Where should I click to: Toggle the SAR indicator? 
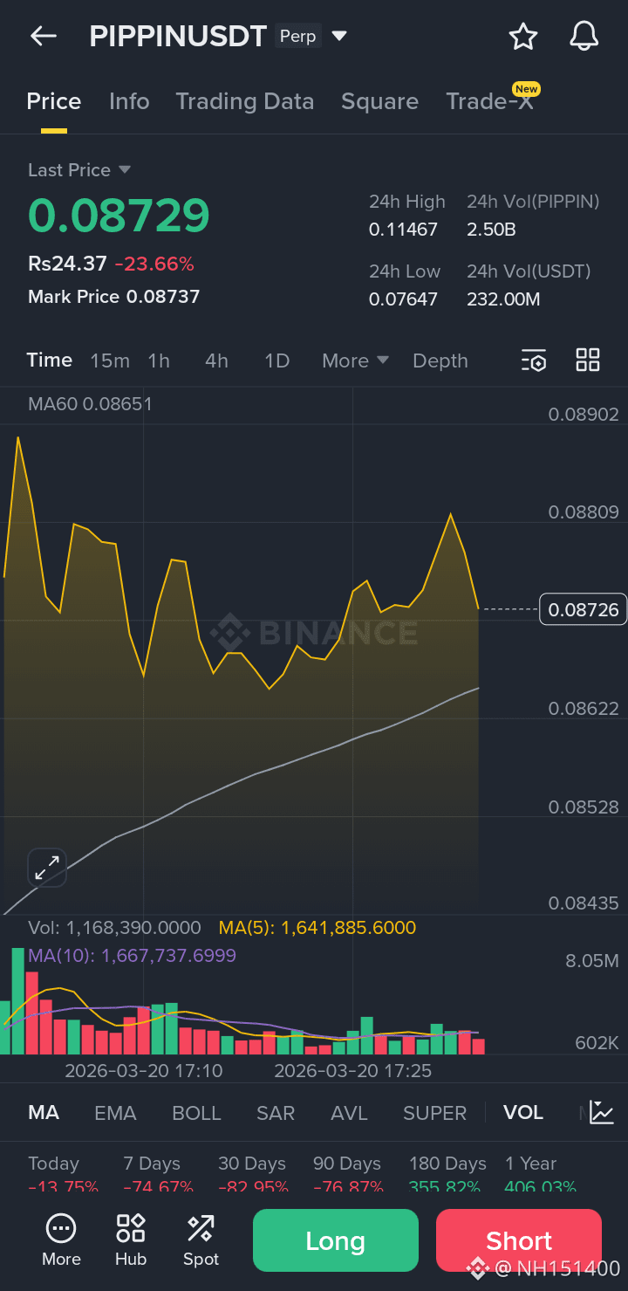276,1113
